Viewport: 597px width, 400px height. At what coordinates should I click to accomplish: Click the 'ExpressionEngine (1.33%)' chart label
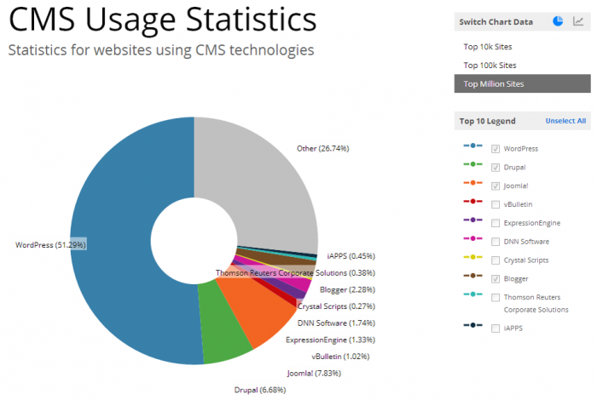tap(331, 340)
